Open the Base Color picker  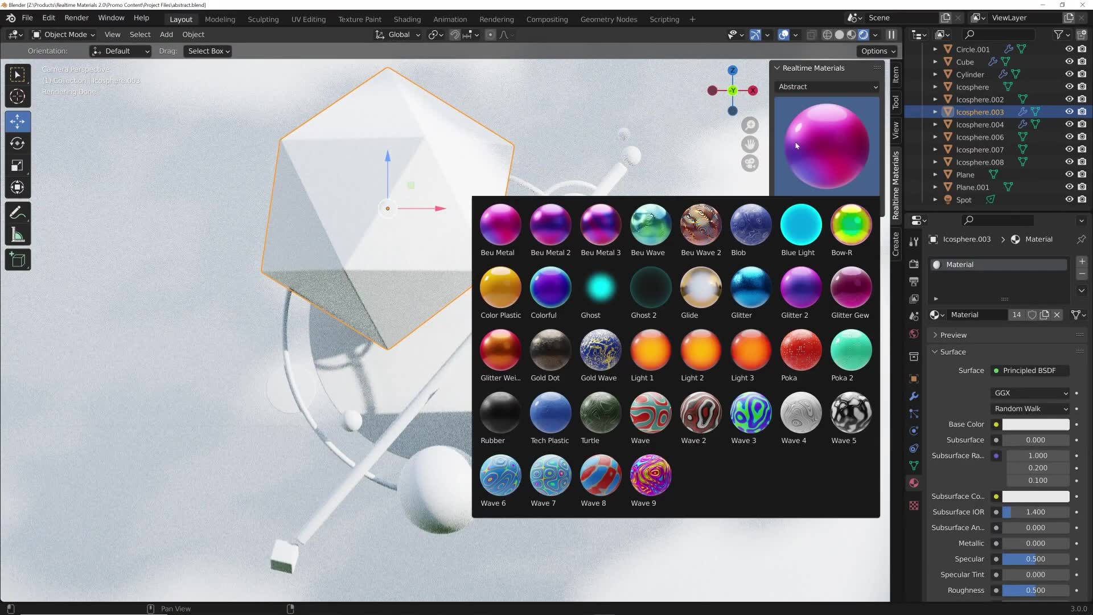1035,424
